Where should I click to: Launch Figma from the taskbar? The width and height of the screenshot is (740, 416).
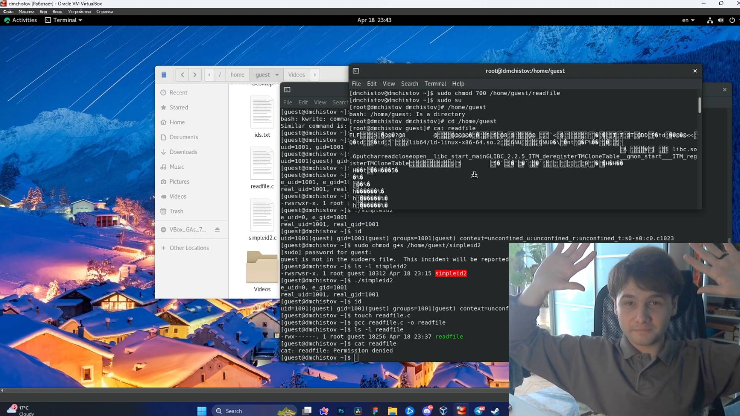tap(375, 411)
